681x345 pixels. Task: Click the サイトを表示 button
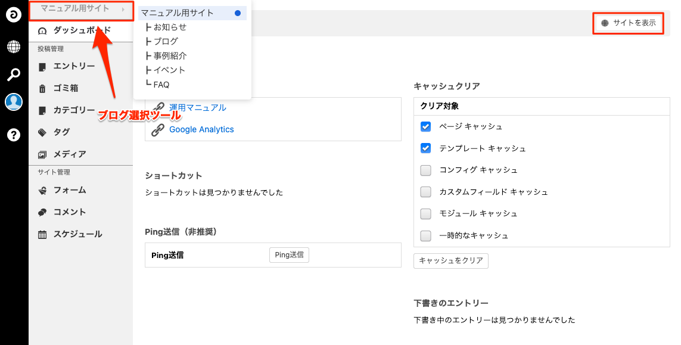point(629,23)
